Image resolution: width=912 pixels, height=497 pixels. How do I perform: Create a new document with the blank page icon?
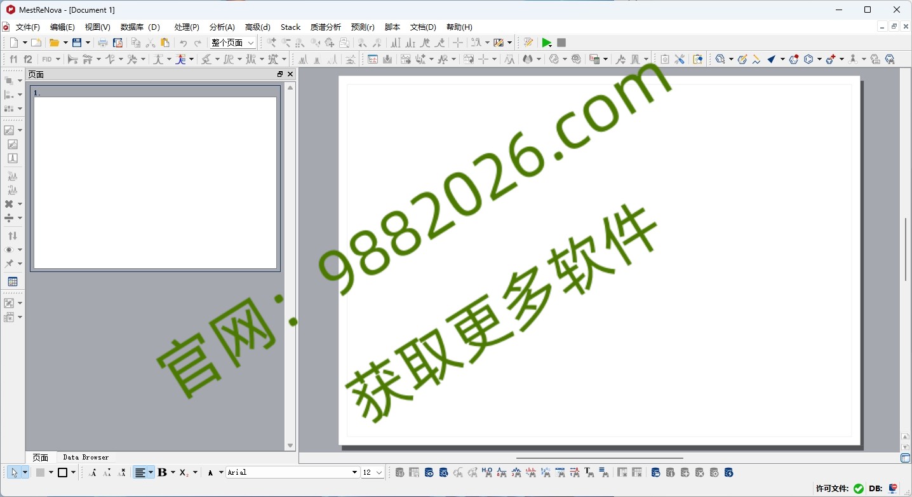tap(14, 43)
